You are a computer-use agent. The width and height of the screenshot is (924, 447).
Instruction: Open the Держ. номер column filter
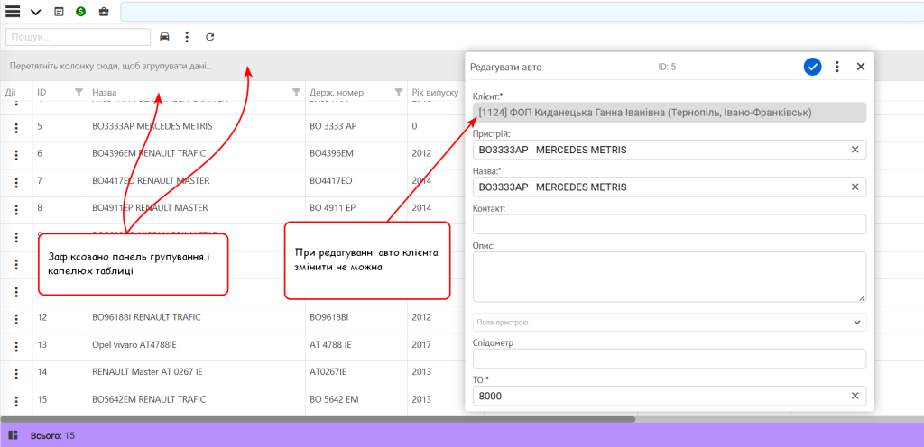coord(399,92)
